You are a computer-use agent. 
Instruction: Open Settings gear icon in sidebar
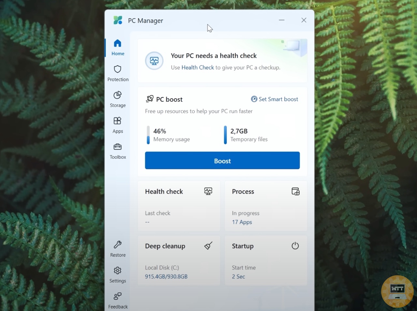coord(118,270)
